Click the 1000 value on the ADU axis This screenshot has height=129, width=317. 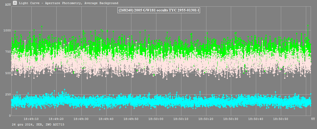click(7, 30)
